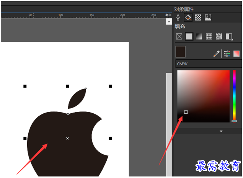Screen dimensions: 243x178
Task: Pick the color eyedropper tool
Action: coord(216,54)
